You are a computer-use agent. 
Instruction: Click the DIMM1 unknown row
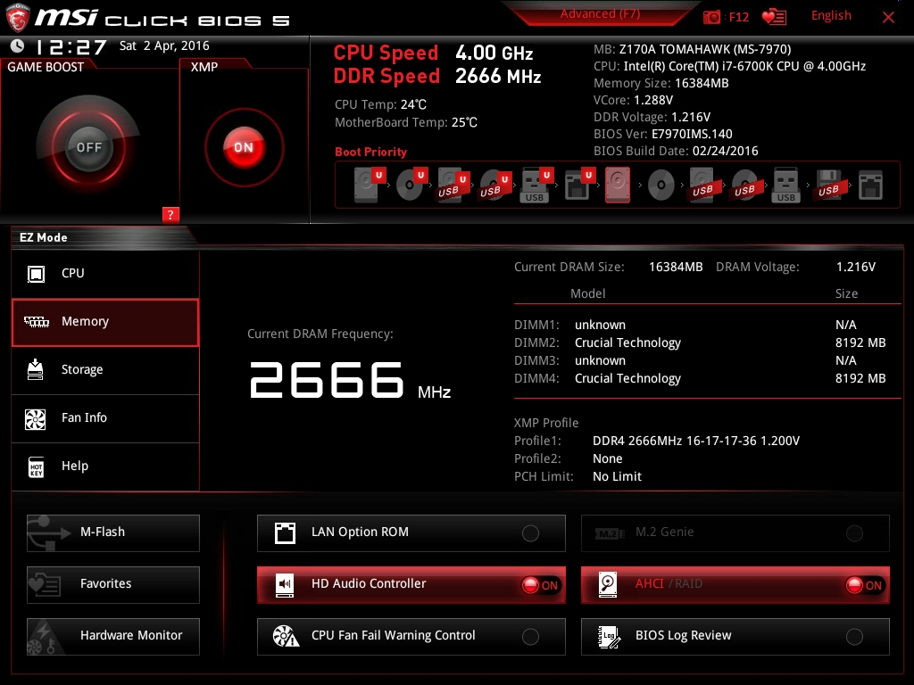(700, 325)
